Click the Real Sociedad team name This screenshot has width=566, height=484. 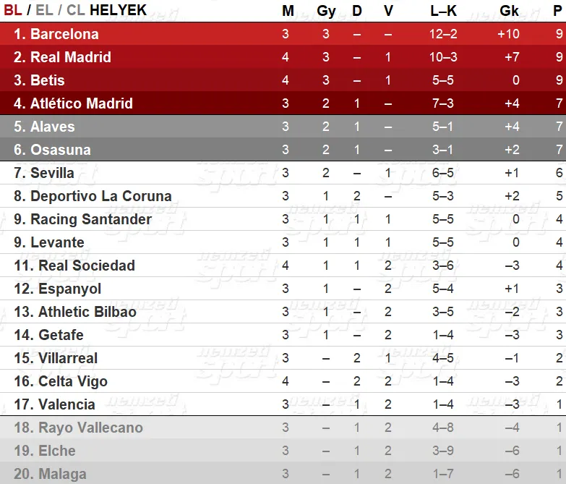(x=87, y=266)
